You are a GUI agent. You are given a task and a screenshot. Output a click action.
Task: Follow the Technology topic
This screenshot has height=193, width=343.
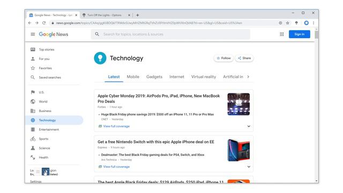223,58
